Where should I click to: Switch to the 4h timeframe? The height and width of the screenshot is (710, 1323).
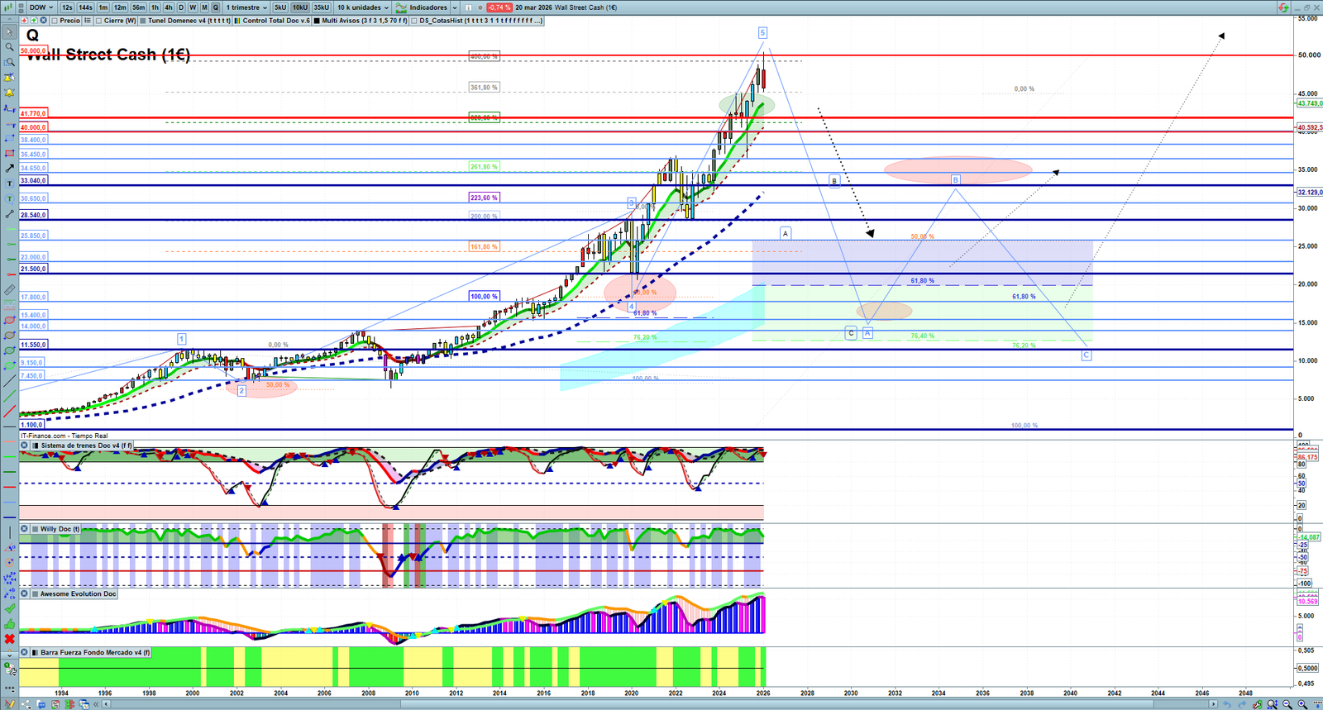[x=168, y=7]
